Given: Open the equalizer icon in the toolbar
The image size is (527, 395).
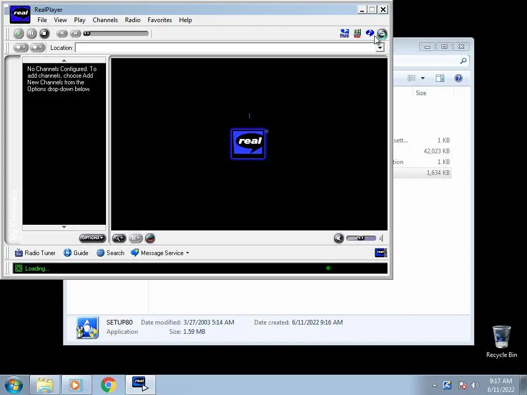Looking at the screenshot, I should click(x=357, y=33).
